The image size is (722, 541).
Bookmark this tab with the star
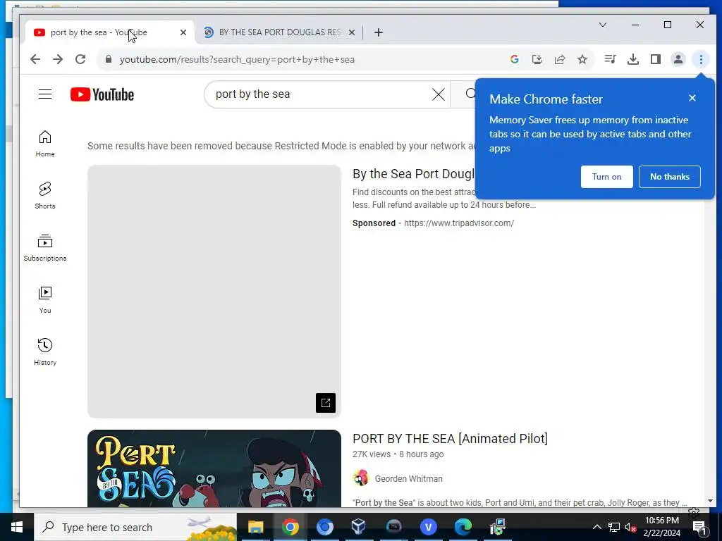click(582, 59)
